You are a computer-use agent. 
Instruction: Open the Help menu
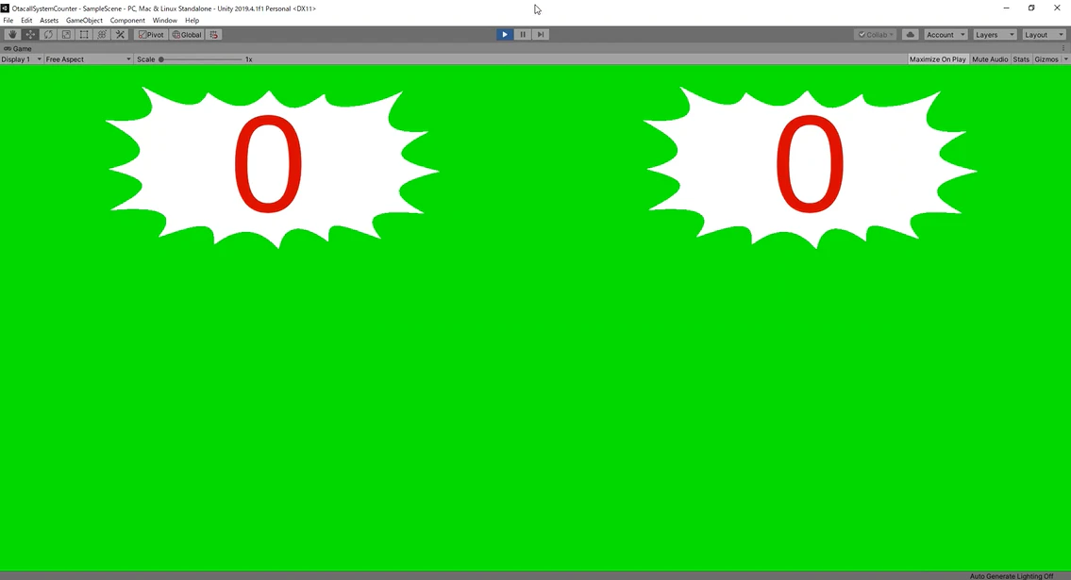click(x=192, y=21)
